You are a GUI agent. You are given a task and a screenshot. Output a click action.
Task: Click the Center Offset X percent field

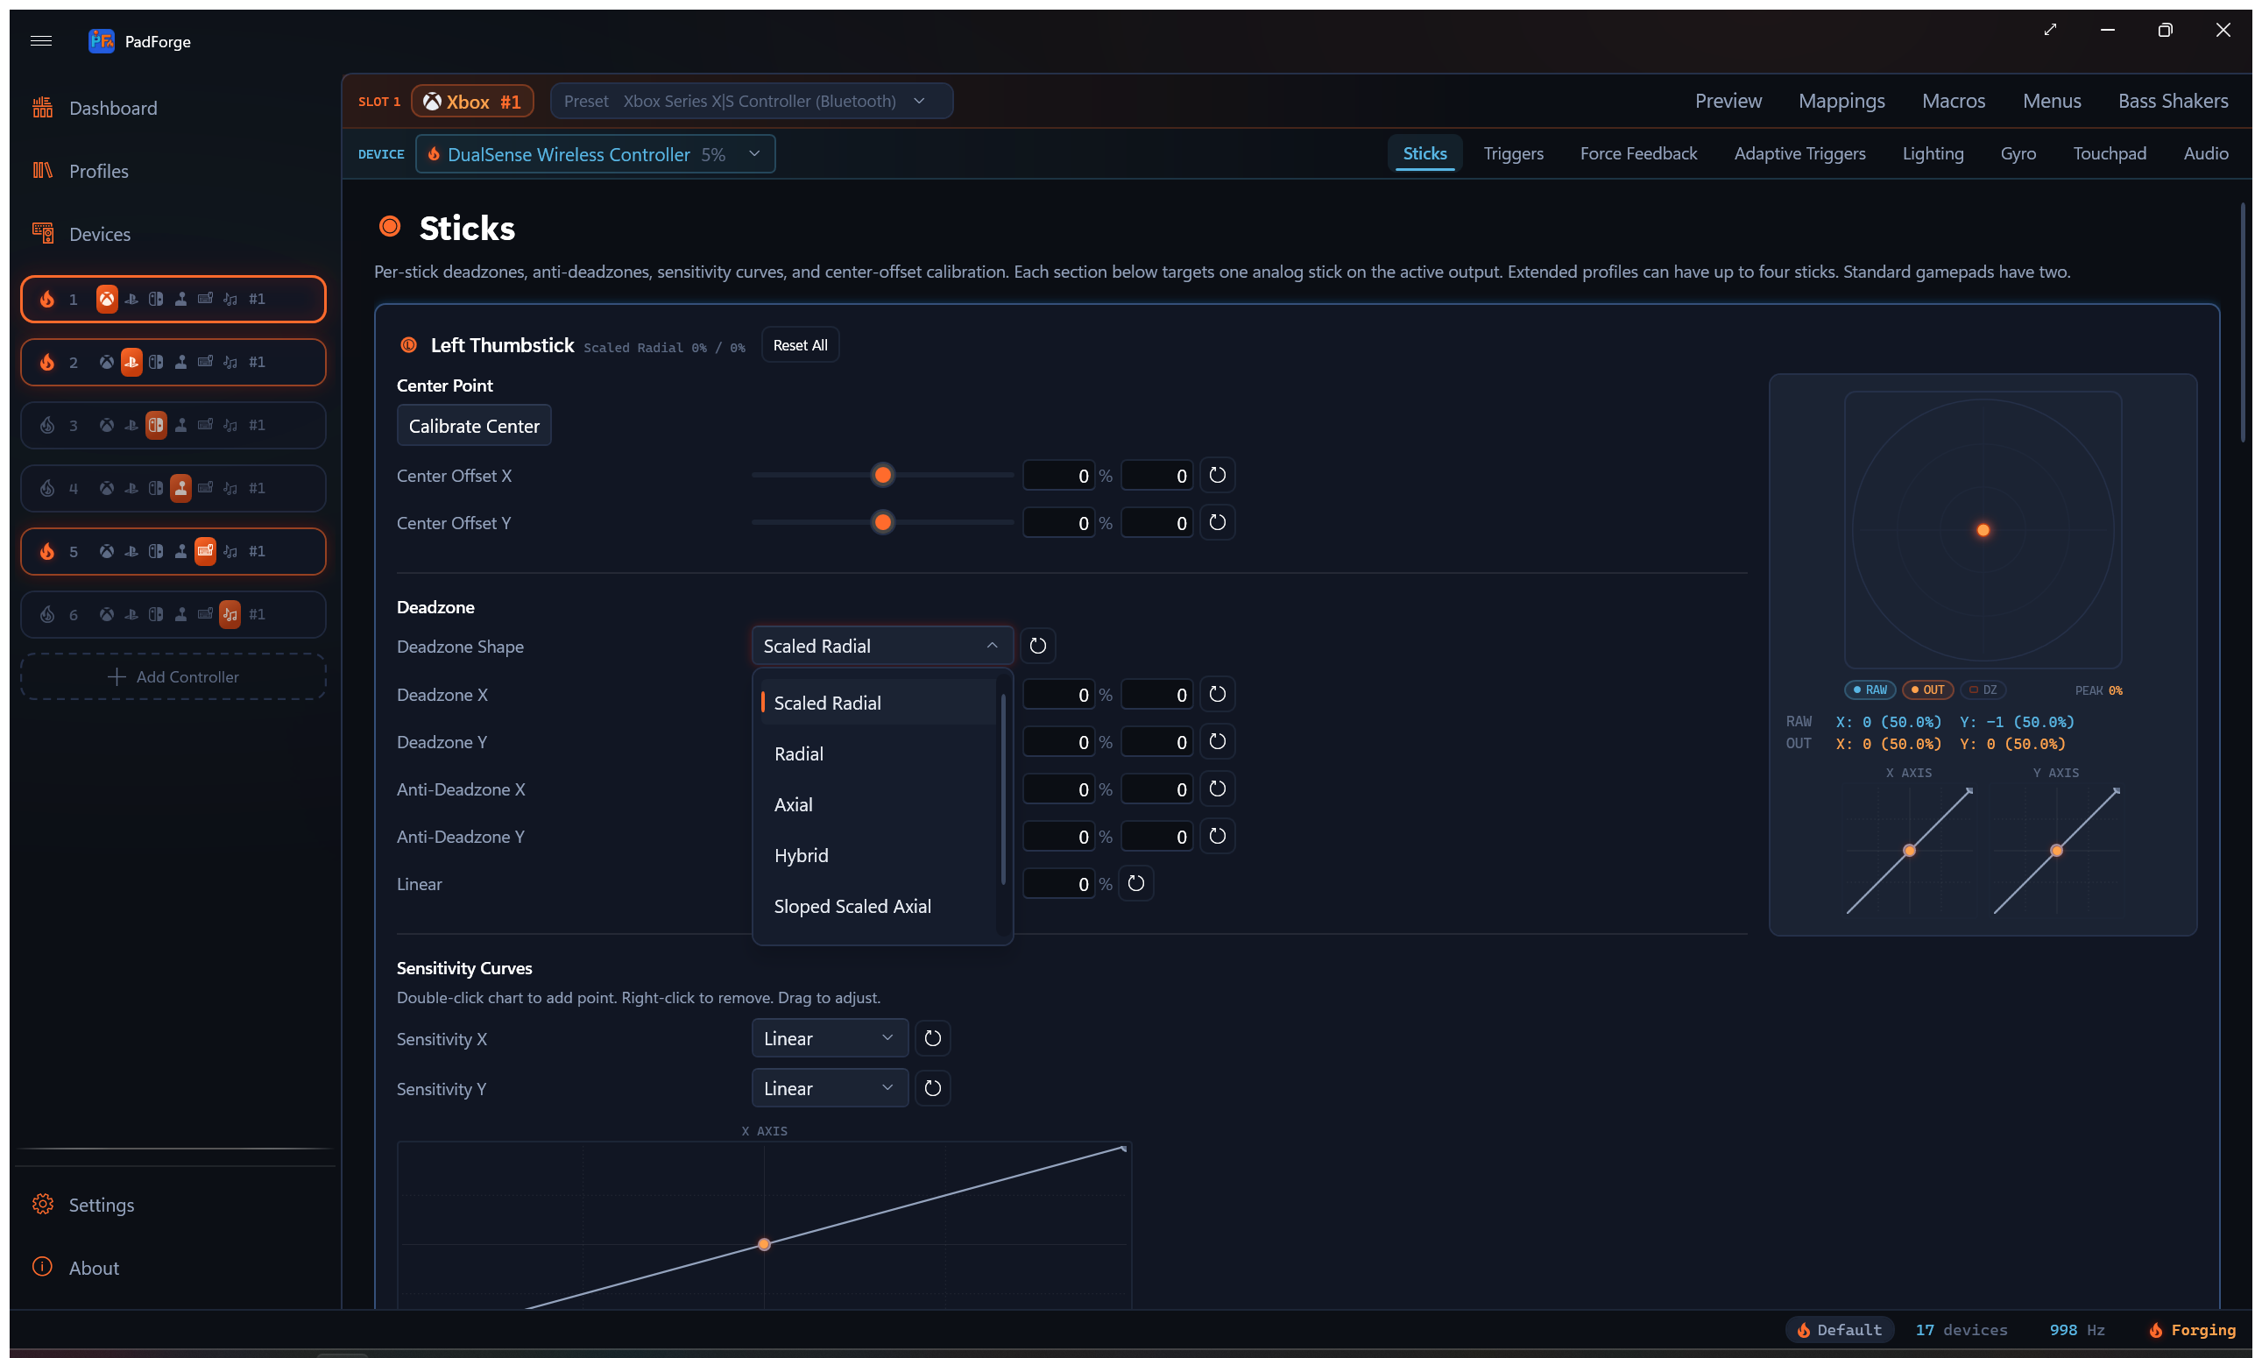(1057, 476)
